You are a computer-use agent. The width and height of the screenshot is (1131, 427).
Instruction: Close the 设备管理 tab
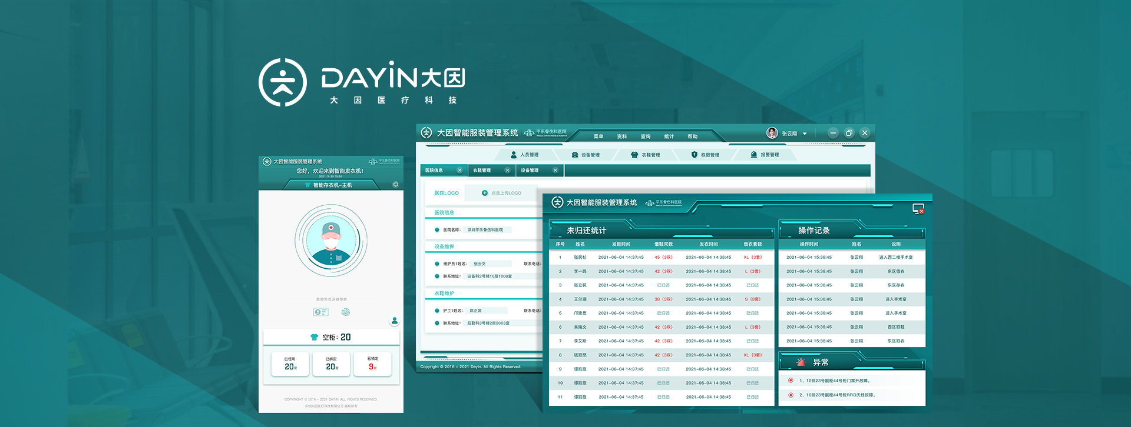555,171
